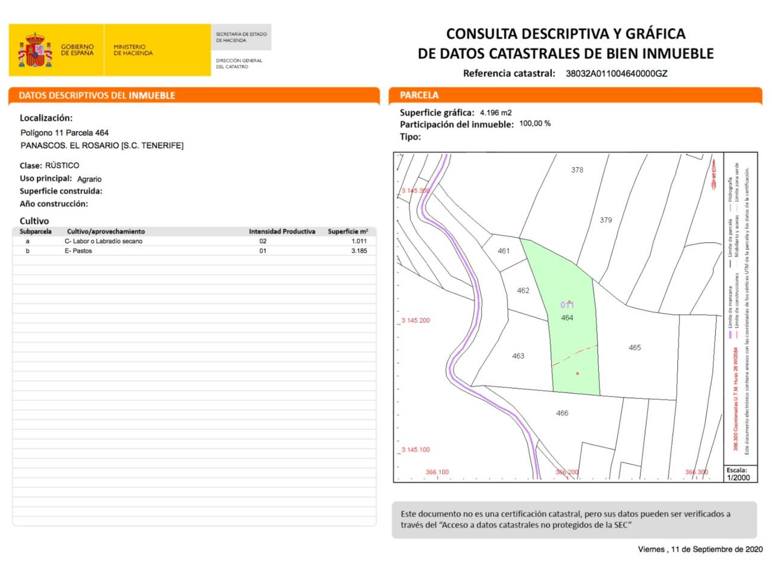Click the Superficie gráfica label
772x579 pixels.
(x=437, y=113)
